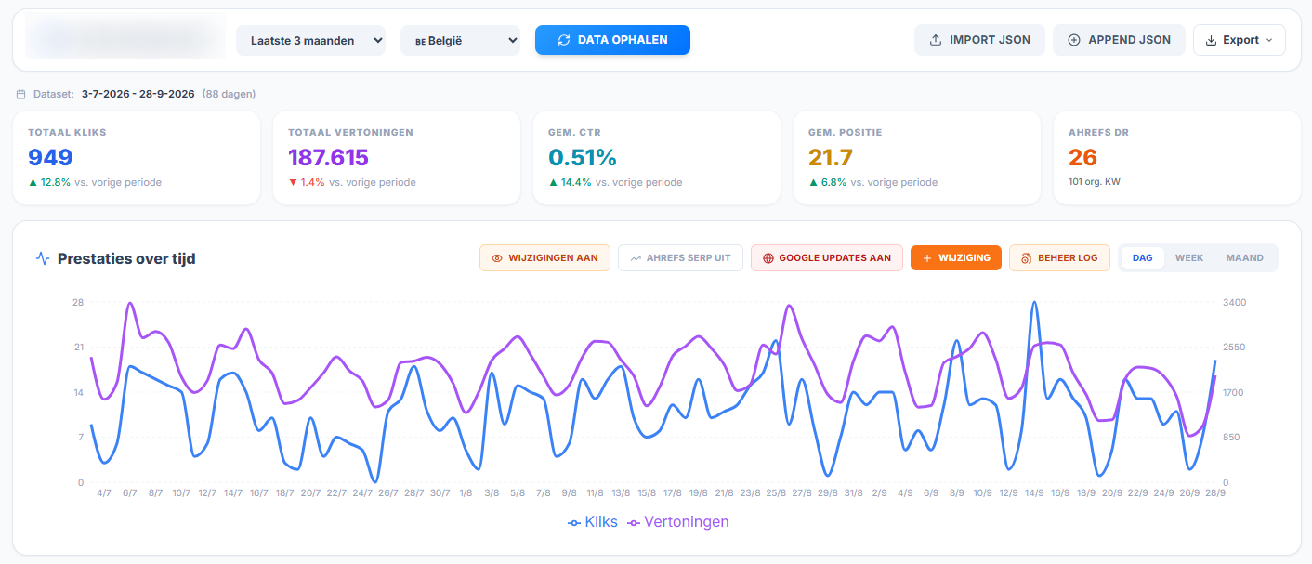
Task: Select the DAG view tab
Action: coord(1143,257)
